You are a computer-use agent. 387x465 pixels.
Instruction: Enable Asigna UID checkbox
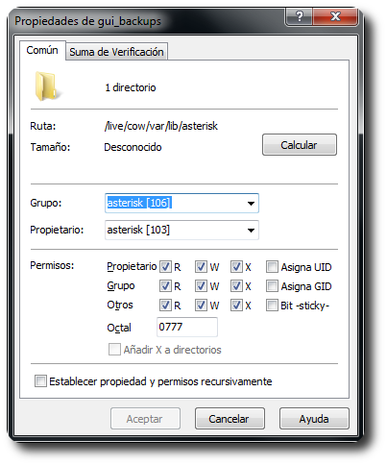pyautogui.click(x=272, y=267)
